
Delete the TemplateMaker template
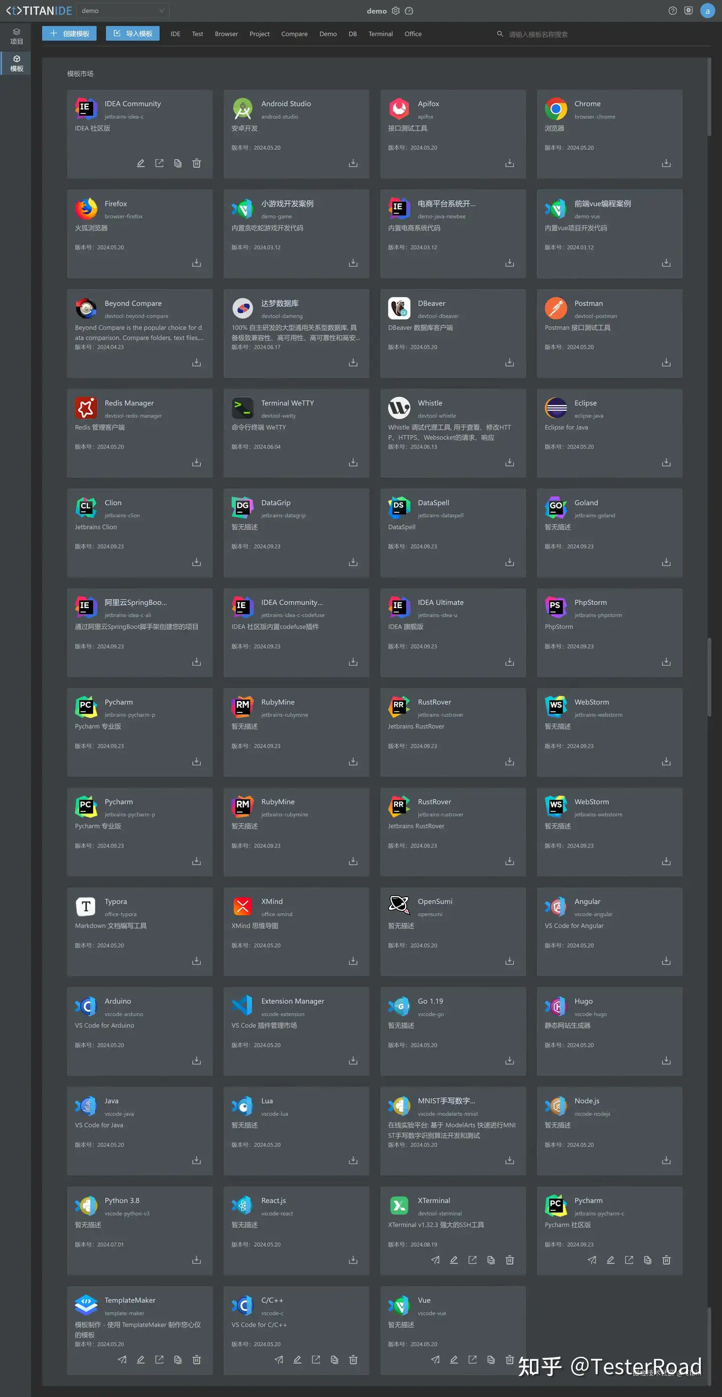(197, 1360)
